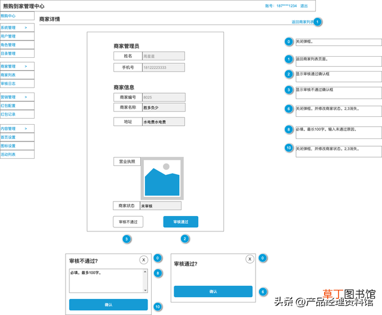The width and height of the screenshot is (382, 315).
Task: Expand the 营销管理 chevron
Action: [26, 97]
